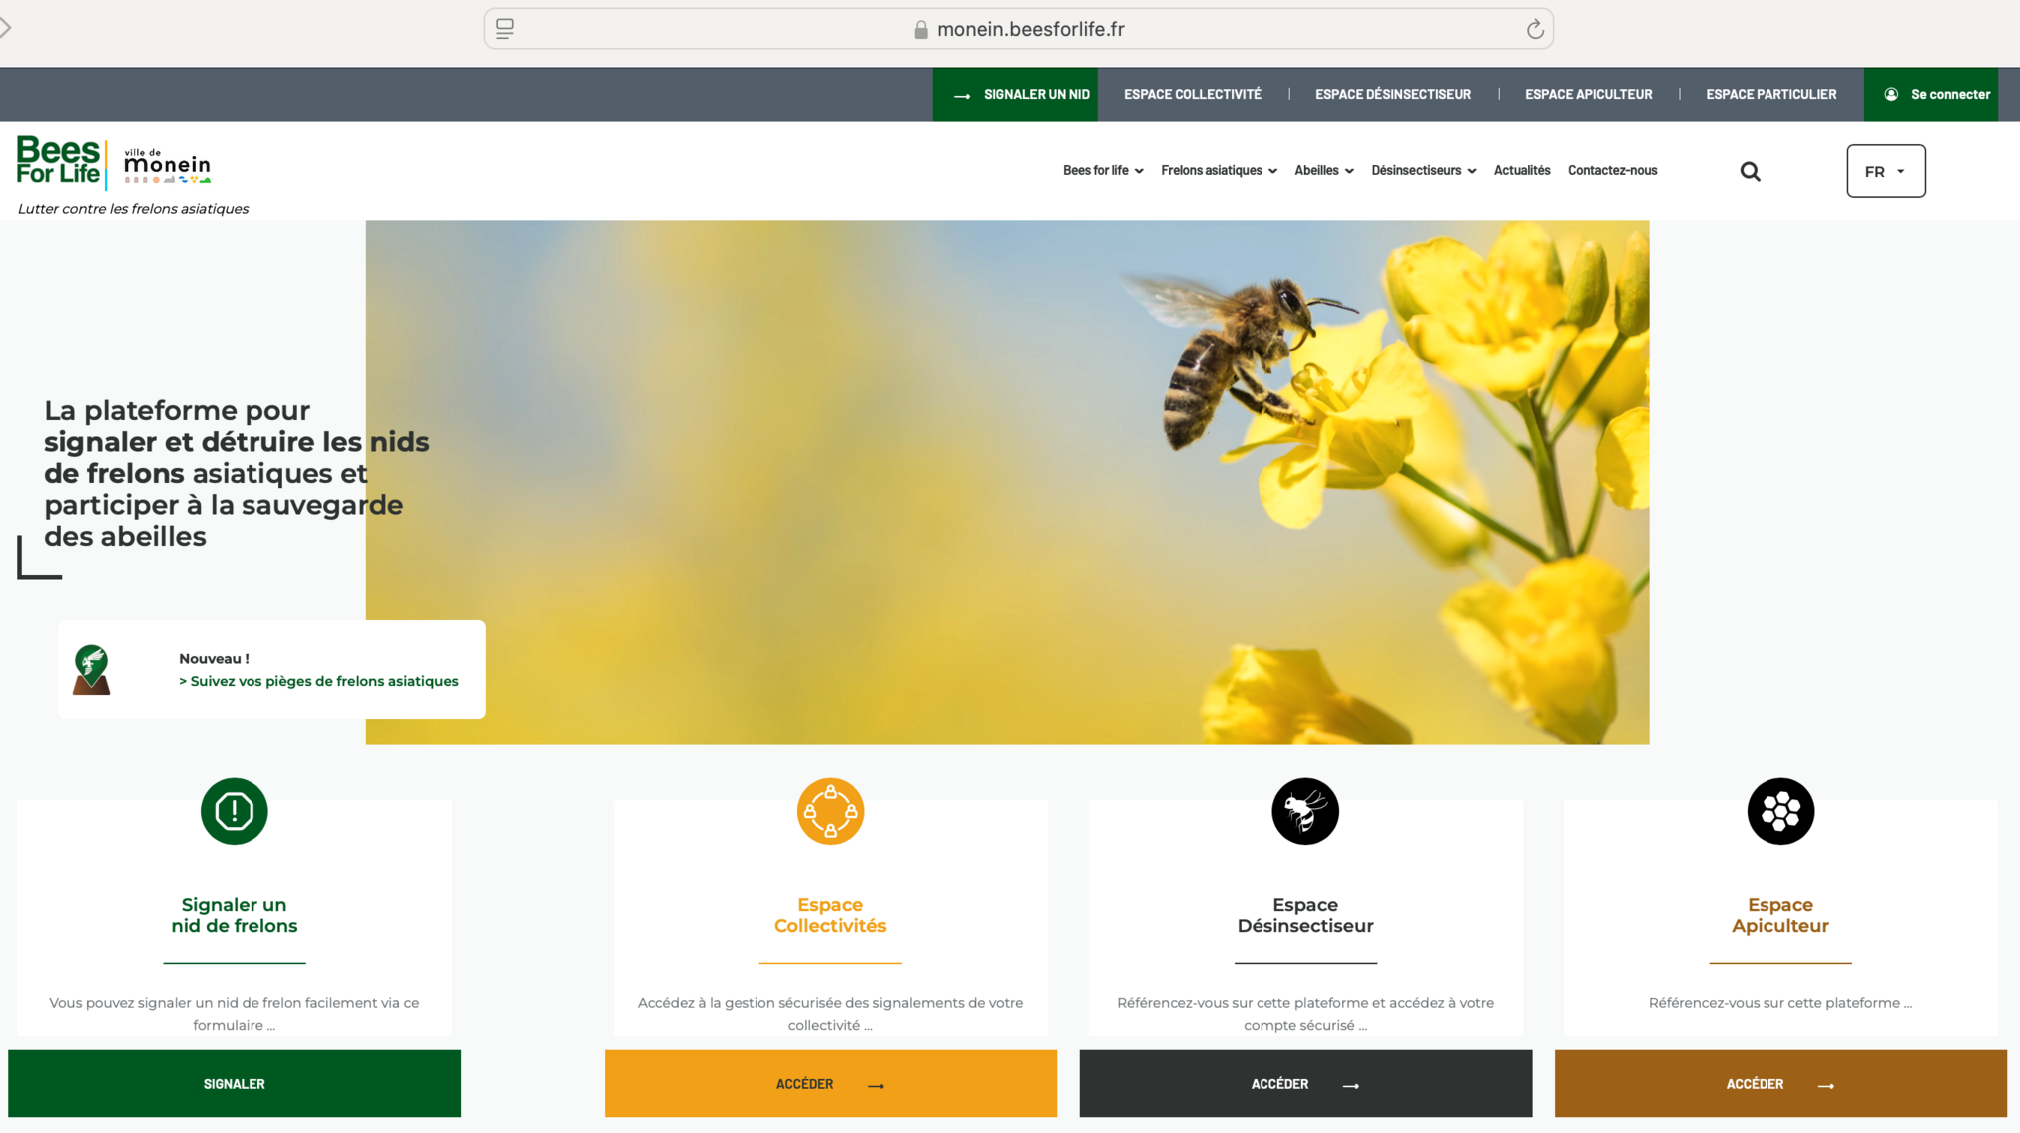The width and height of the screenshot is (2020, 1133).
Task: Follow the Suivez vos pièges link
Action: coord(318,681)
